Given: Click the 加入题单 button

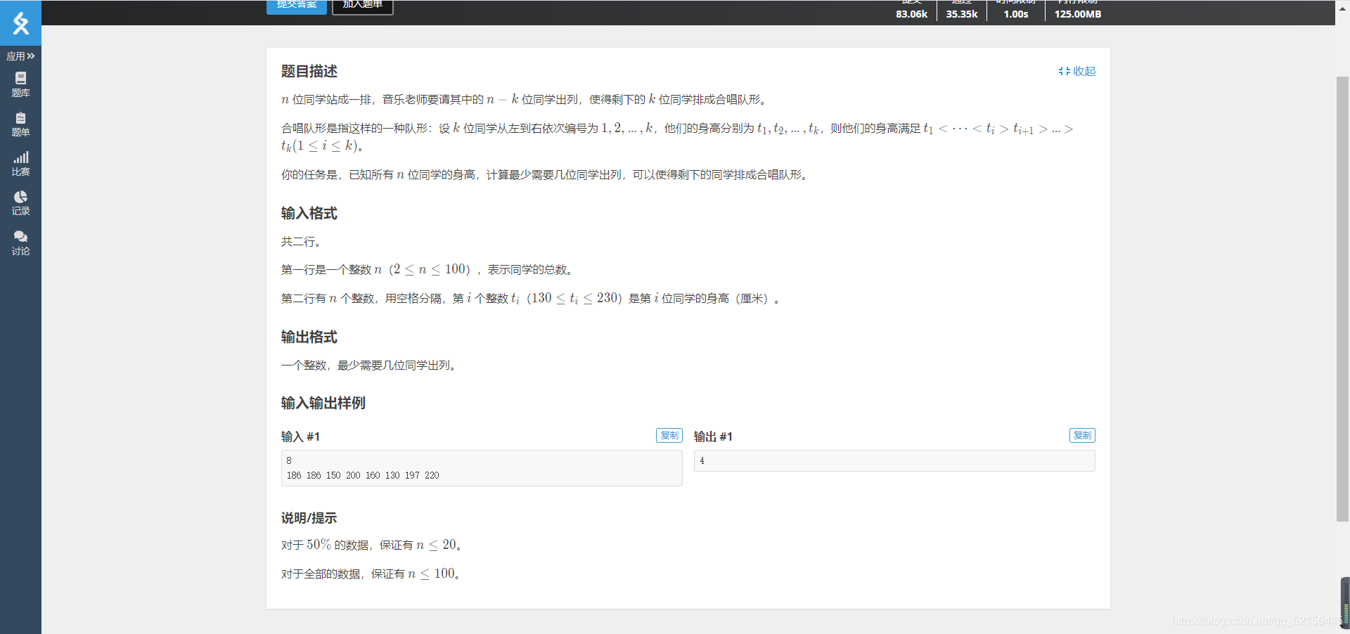Looking at the screenshot, I should (363, 6).
